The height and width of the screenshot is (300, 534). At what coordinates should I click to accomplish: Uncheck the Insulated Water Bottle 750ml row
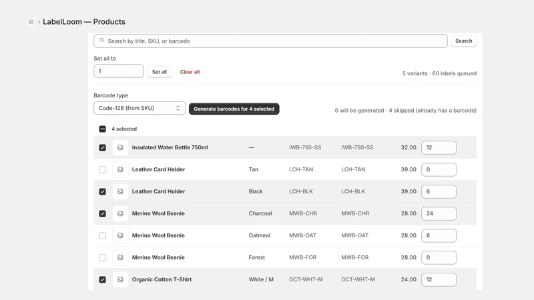coord(103,147)
